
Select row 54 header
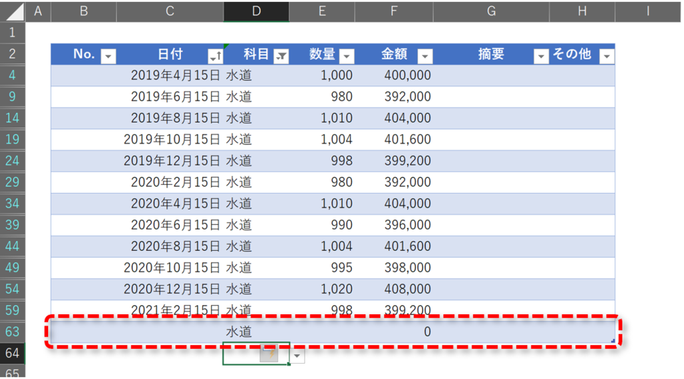[x=12, y=289]
